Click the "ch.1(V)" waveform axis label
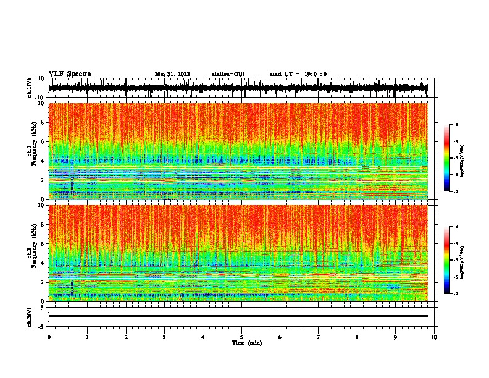489x378 pixels. click(x=30, y=88)
